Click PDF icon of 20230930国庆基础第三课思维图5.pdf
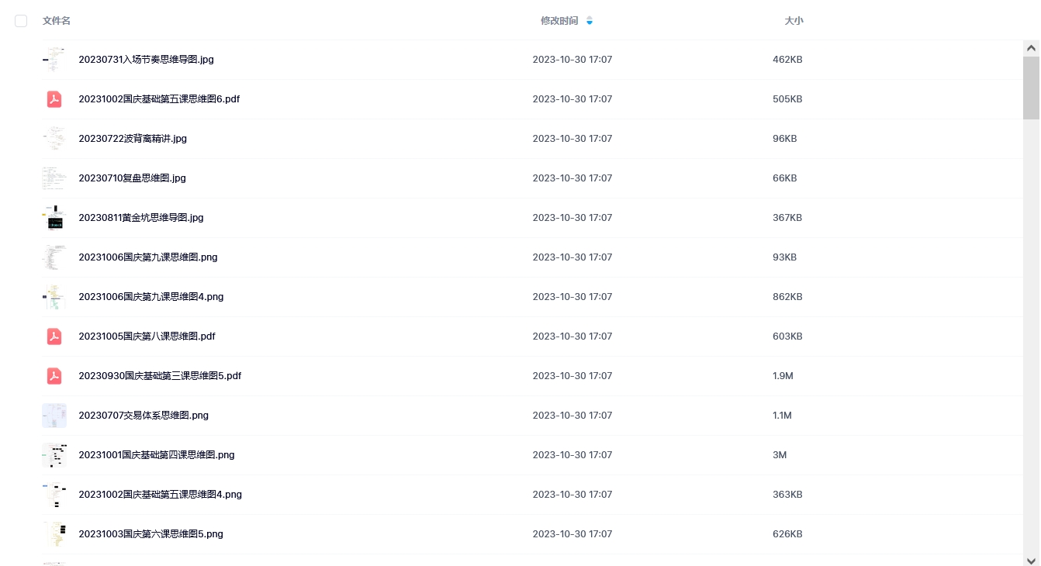This screenshot has width=1041, height=566. click(54, 376)
